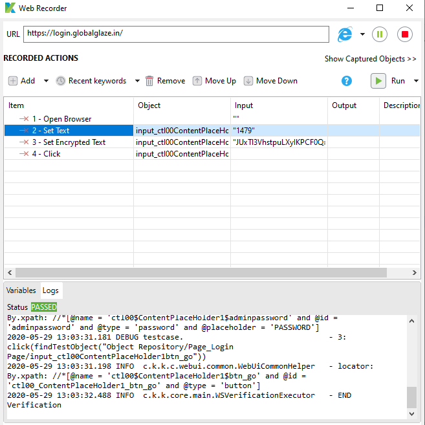This screenshot has height=425, width=425.
Task: Click the log vertical scrollbar thumb
Action: pyautogui.click(x=411, y=397)
